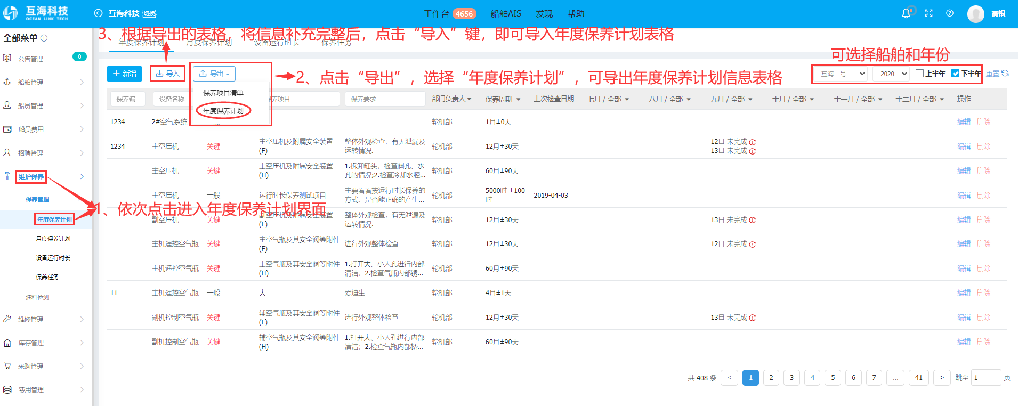Toggle fullscreen mode icon in header
Screen dimensions: 1018x406
pos(928,13)
